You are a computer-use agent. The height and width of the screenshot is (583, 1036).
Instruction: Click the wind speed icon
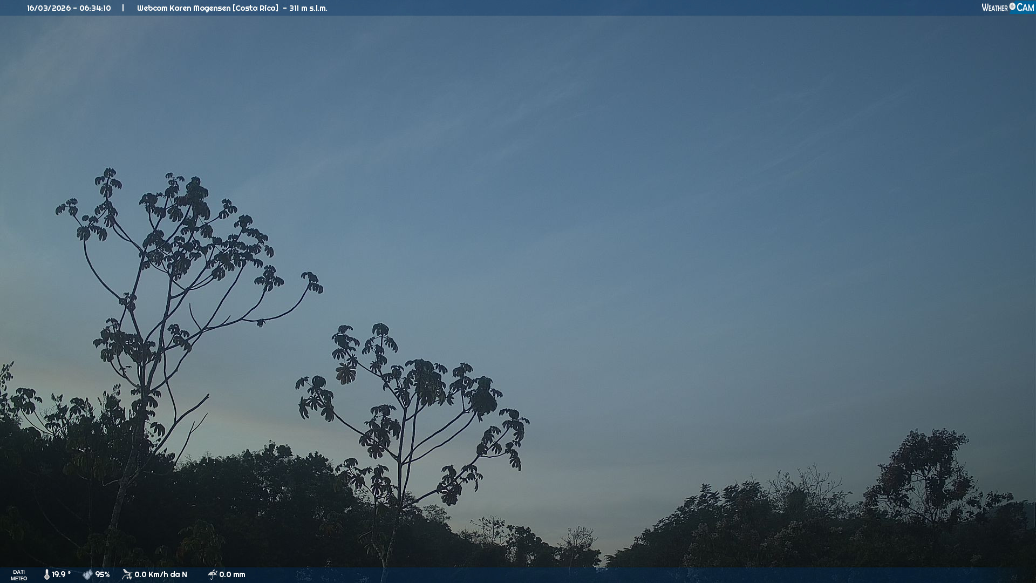click(x=127, y=574)
